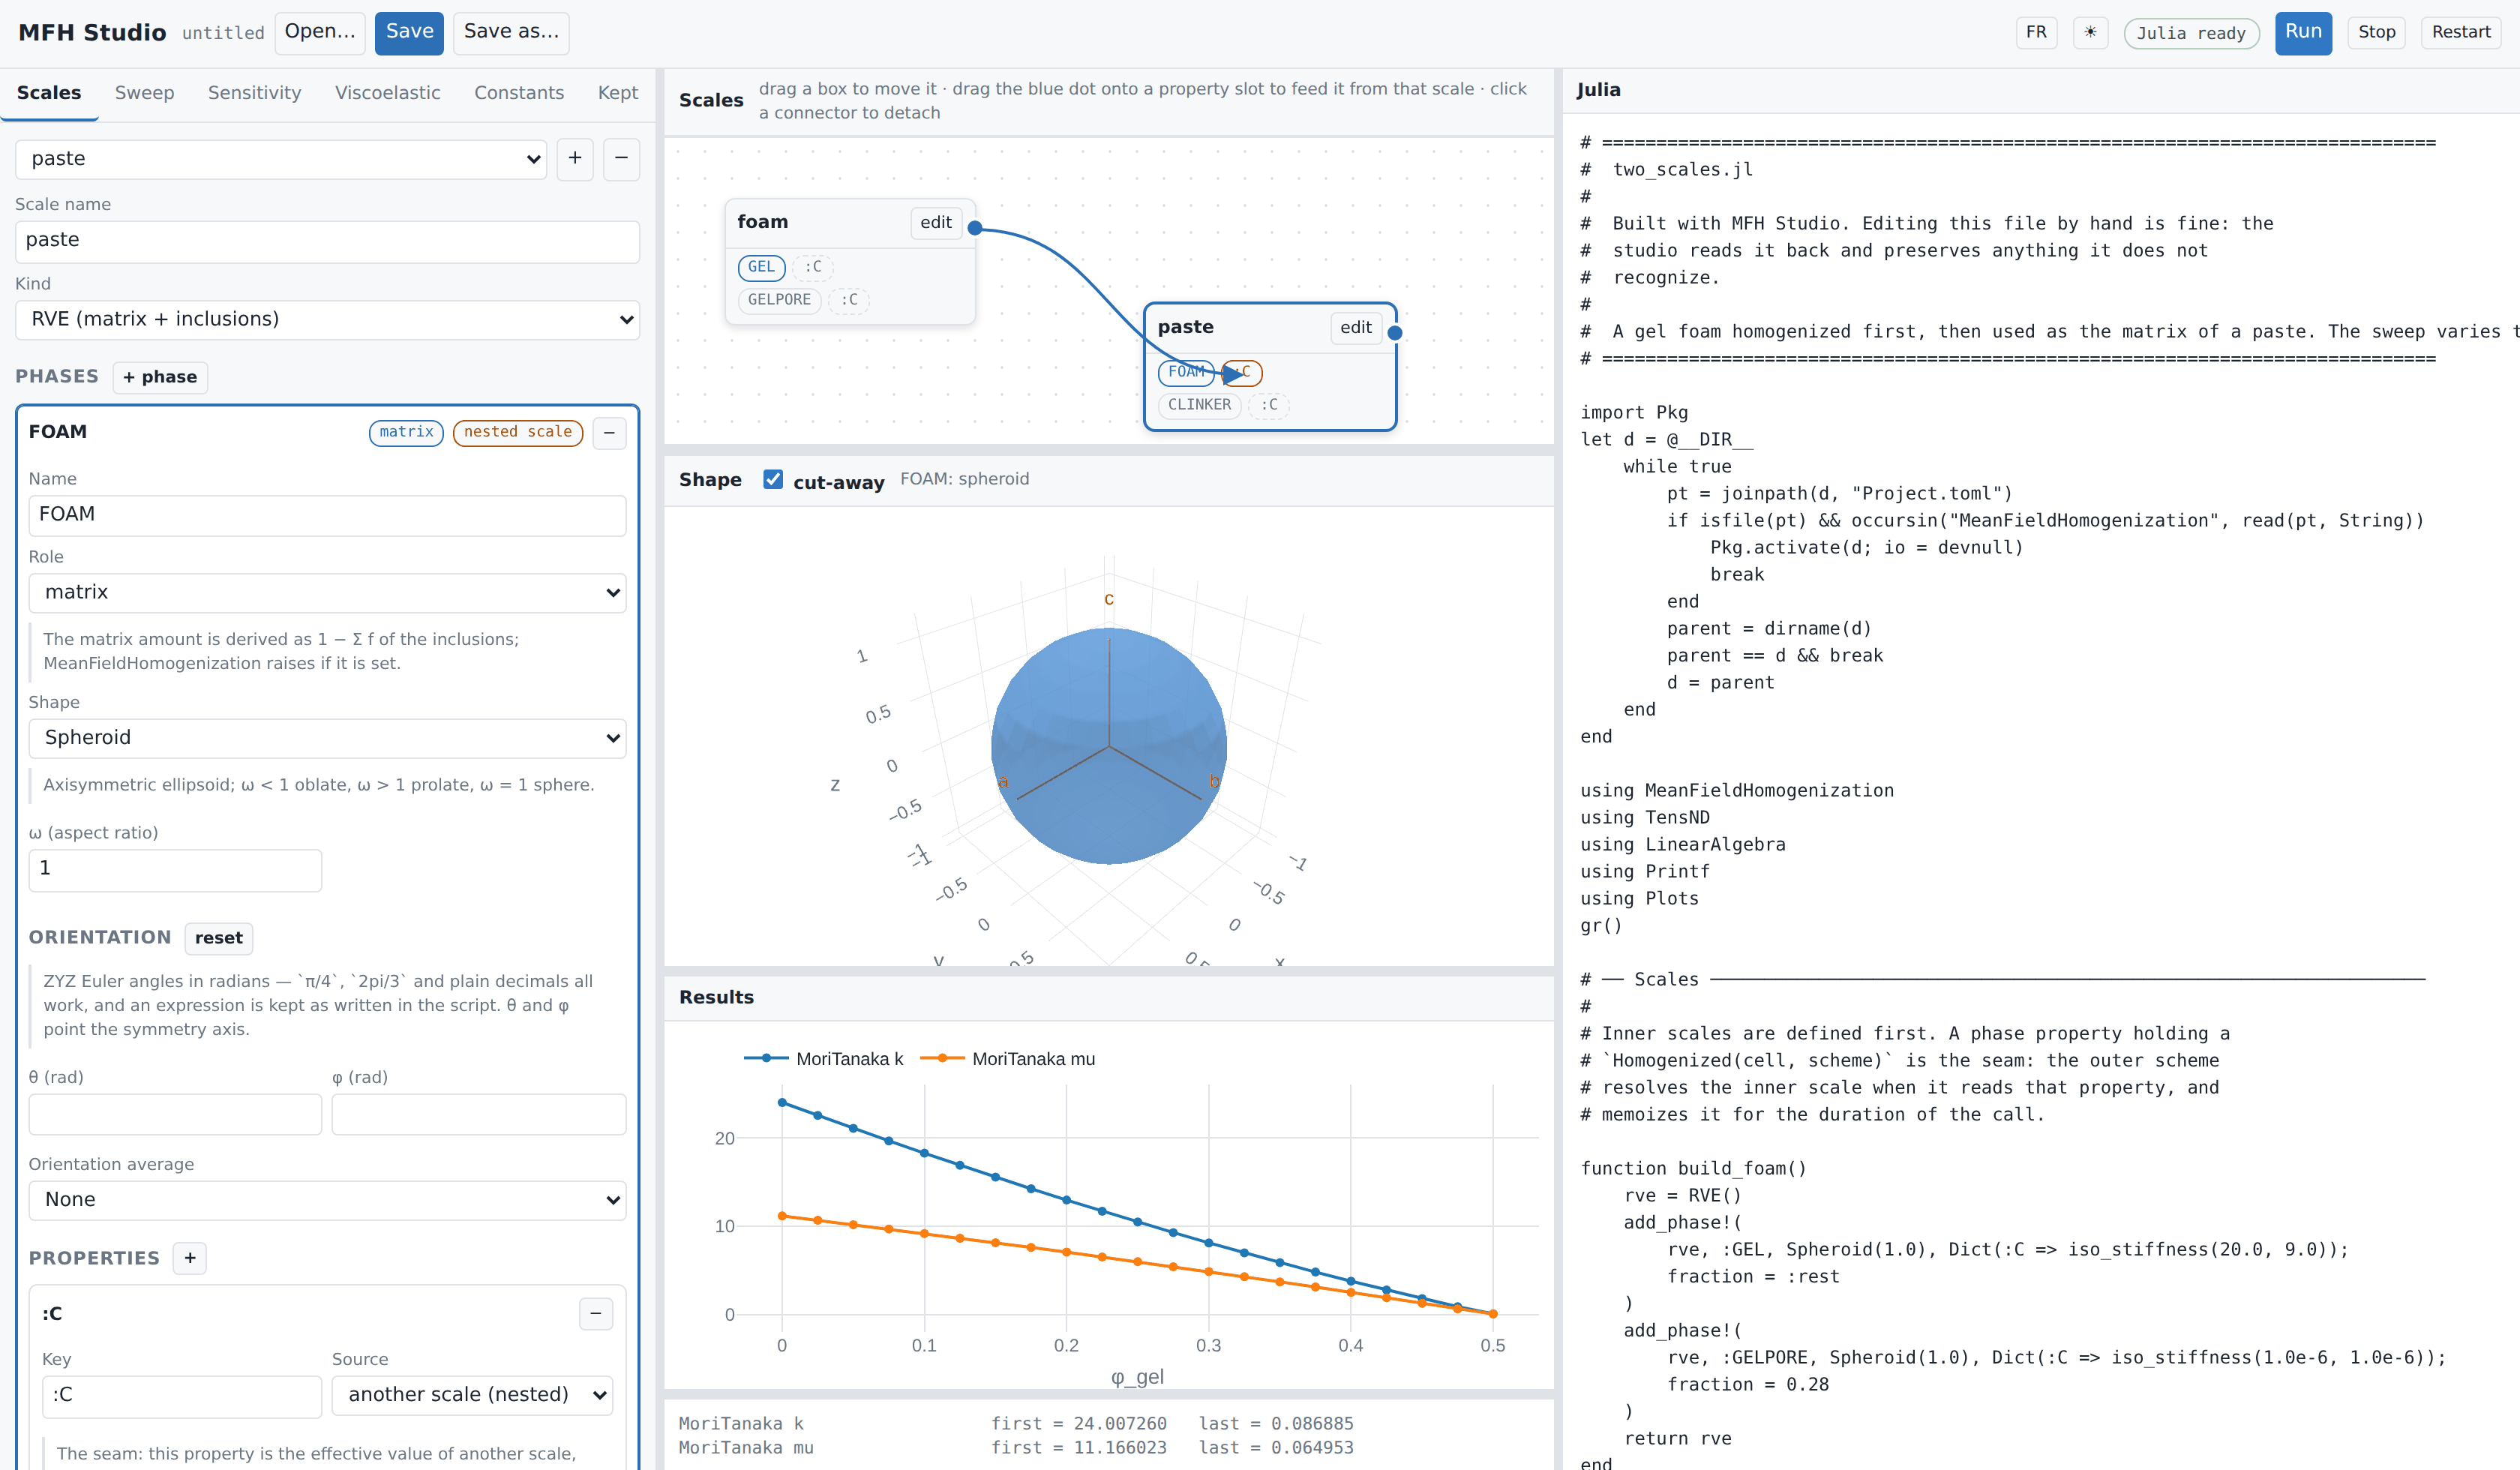Toggle the light/dark theme sun icon
This screenshot has height=1470, width=2520.
[2089, 33]
